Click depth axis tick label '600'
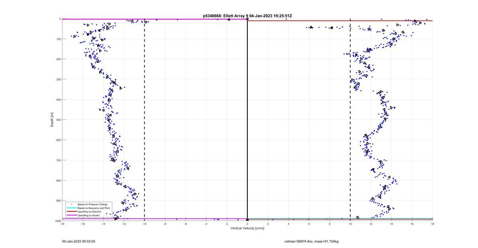The width and height of the screenshot is (478, 248). click(58, 140)
